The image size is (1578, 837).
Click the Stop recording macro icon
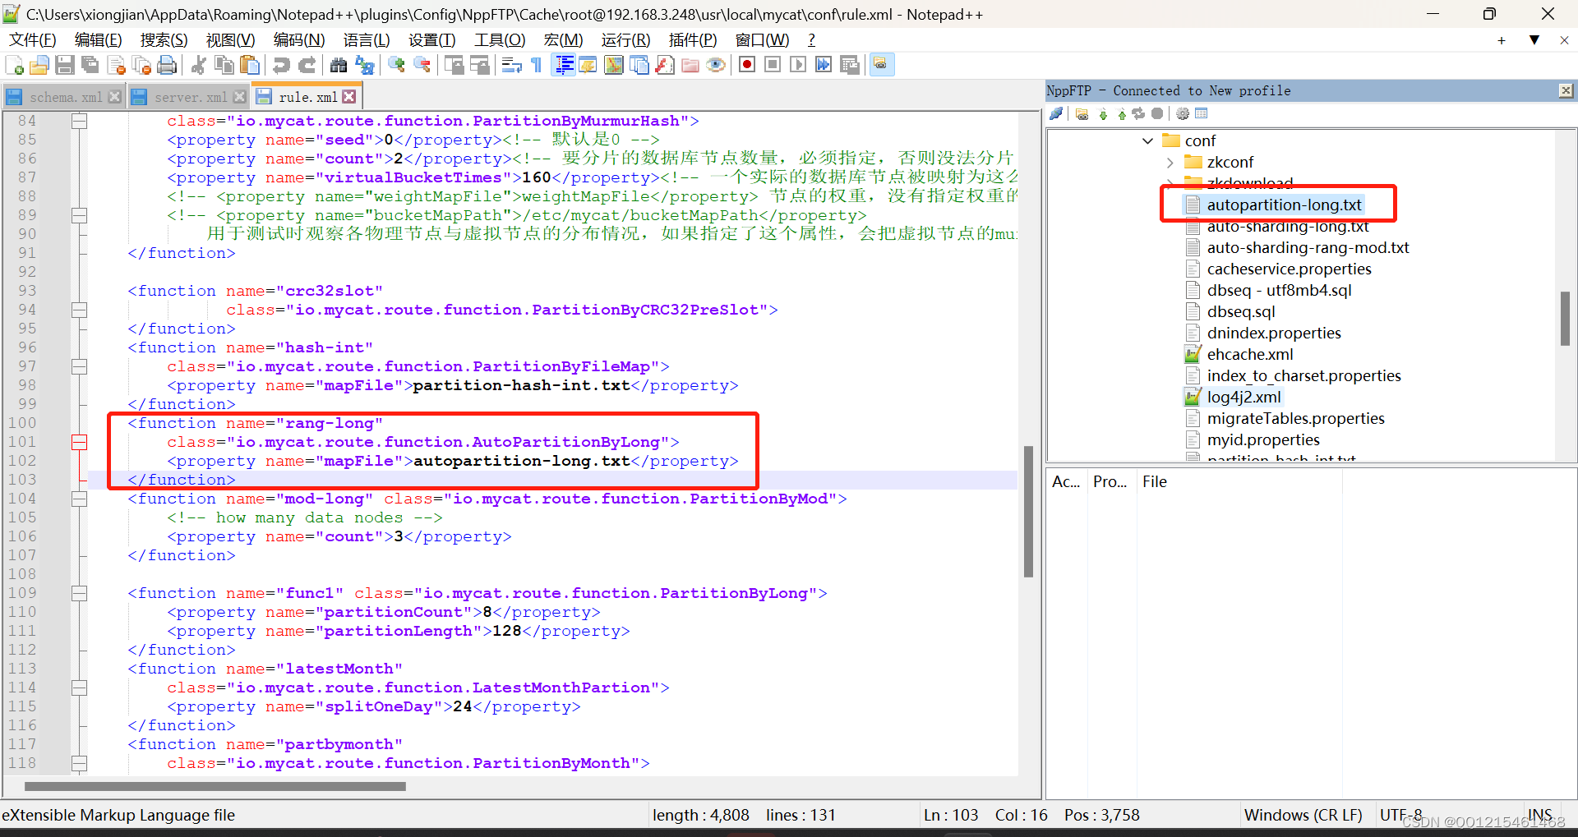point(773,66)
